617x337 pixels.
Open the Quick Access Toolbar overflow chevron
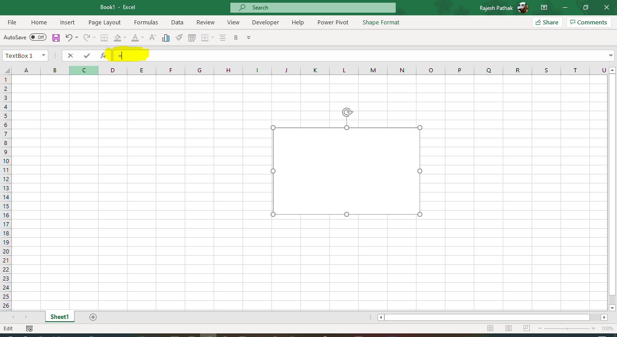point(248,37)
